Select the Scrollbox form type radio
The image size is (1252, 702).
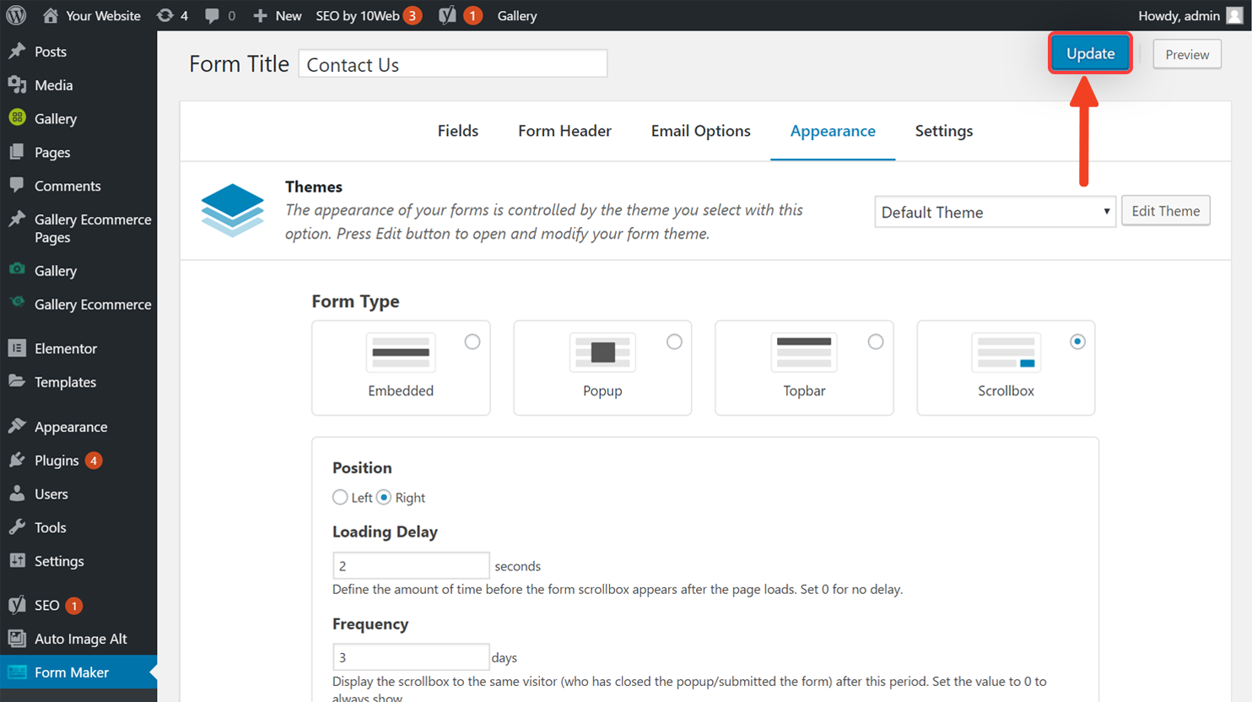[1077, 342]
